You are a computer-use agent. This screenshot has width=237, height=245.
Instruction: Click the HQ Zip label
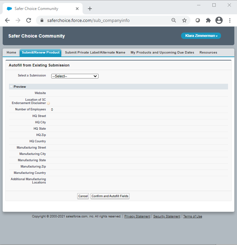coord(41,135)
